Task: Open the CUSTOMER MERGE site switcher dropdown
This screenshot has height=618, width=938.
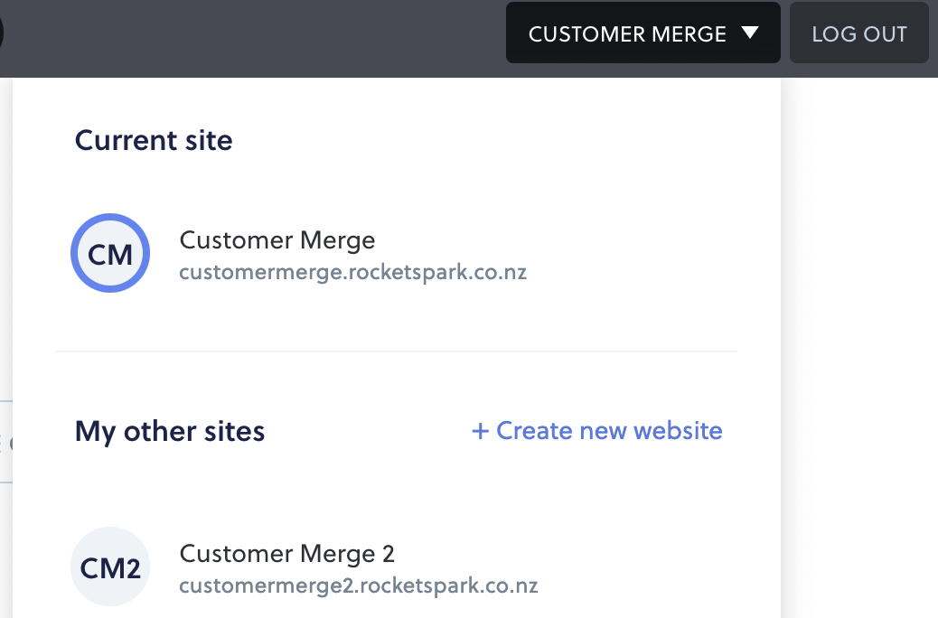Action: [643, 33]
